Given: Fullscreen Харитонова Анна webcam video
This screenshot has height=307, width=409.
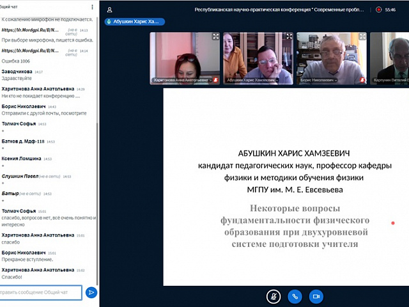Looking at the screenshot, I should pos(215,36).
